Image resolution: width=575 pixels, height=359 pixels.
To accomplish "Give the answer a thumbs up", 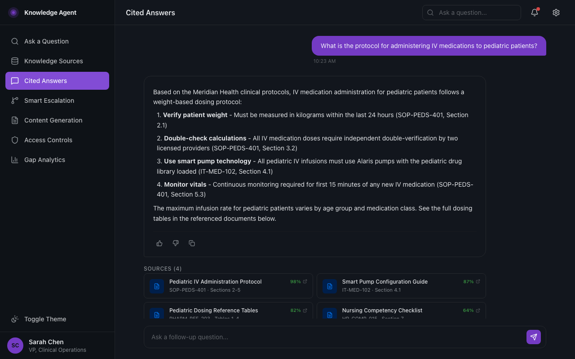I will coord(159,243).
